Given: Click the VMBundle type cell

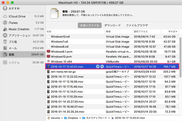Looking at the screenshot, I should click(112, 61).
